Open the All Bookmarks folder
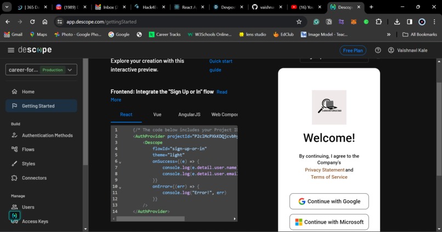 coord(420,34)
